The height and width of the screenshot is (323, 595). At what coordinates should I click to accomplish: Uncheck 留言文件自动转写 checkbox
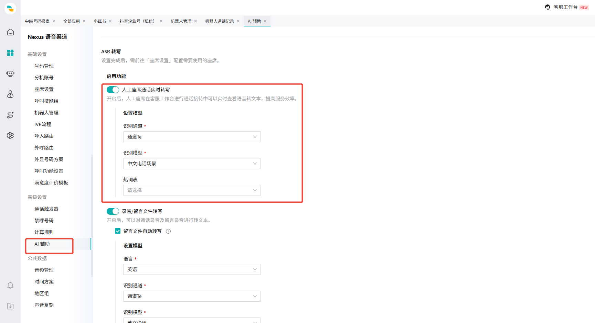point(118,231)
